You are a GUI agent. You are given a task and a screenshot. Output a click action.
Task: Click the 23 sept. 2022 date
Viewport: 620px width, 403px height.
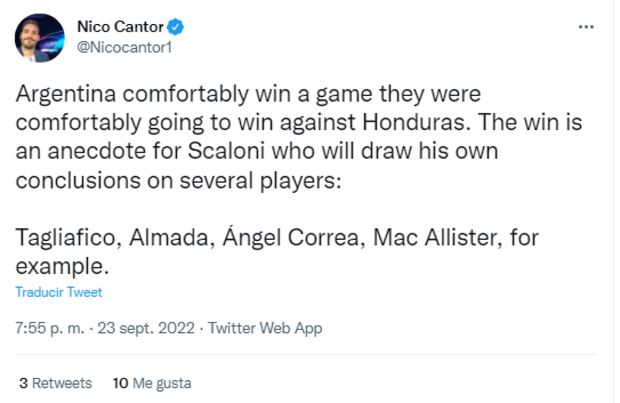pyautogui.click(x=145, y=328)
